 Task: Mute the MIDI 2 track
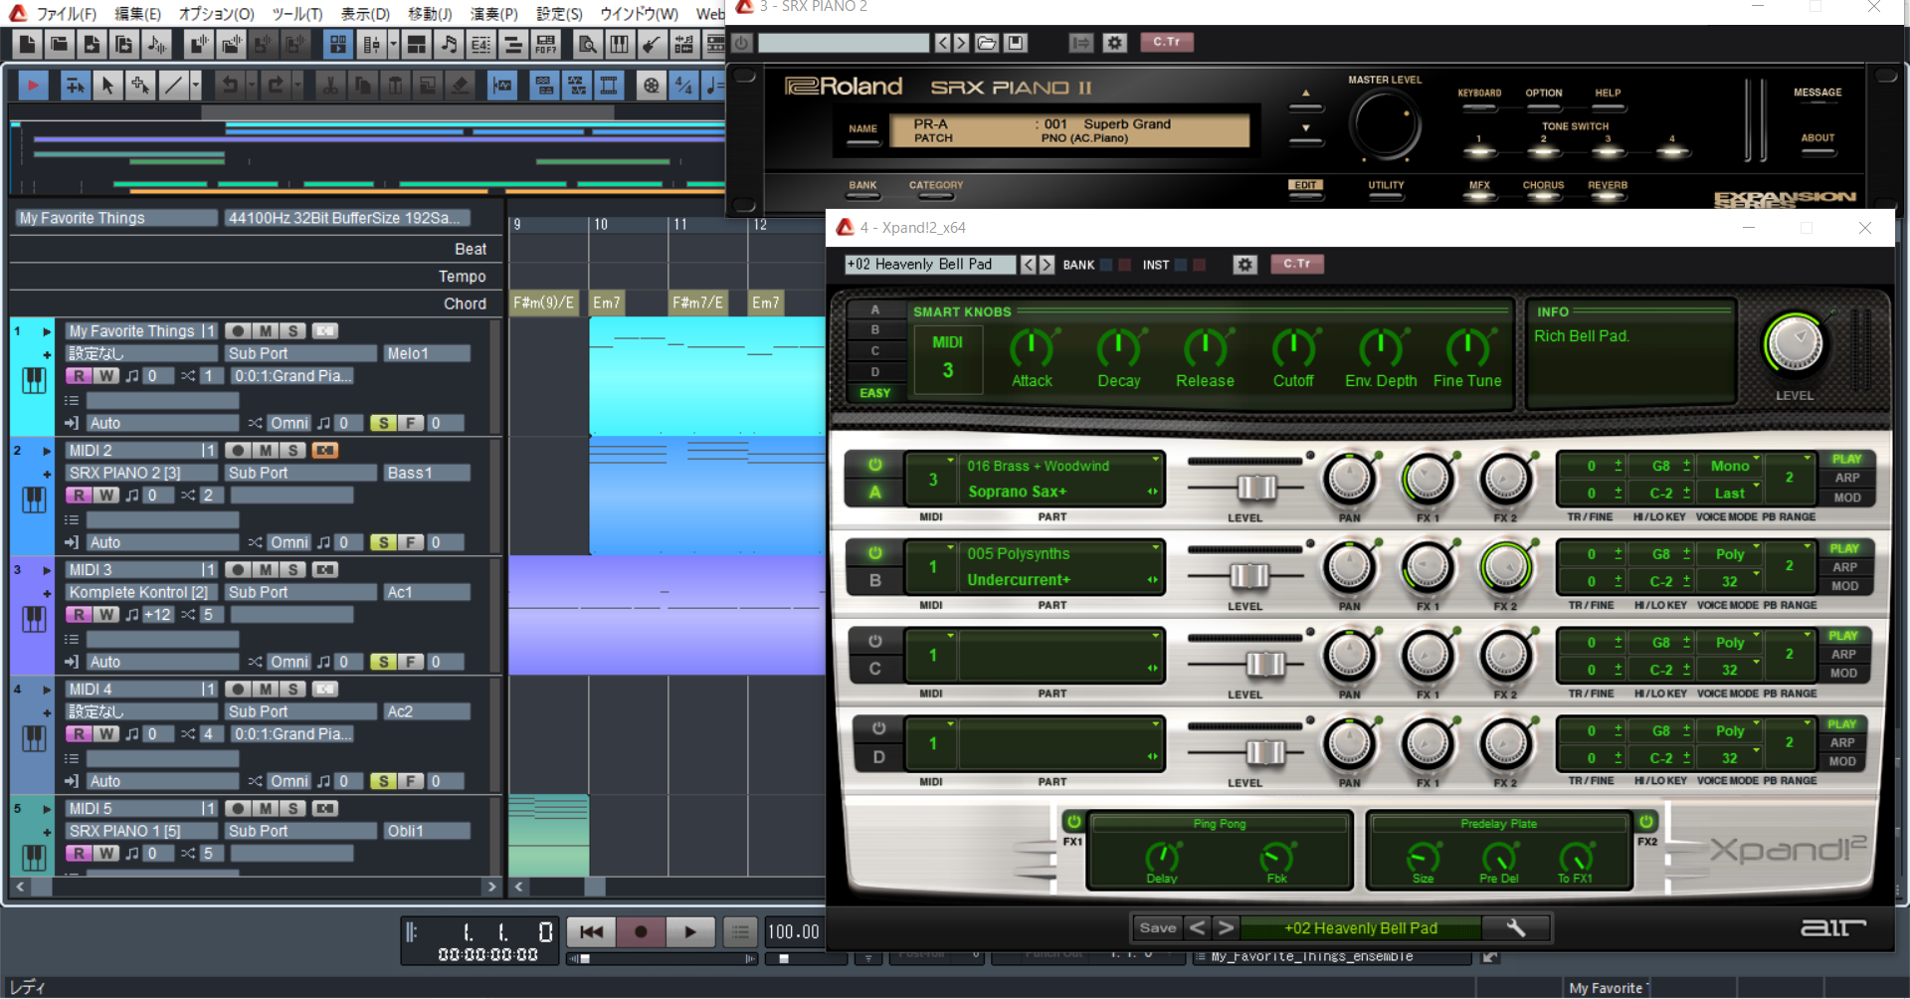265,451
